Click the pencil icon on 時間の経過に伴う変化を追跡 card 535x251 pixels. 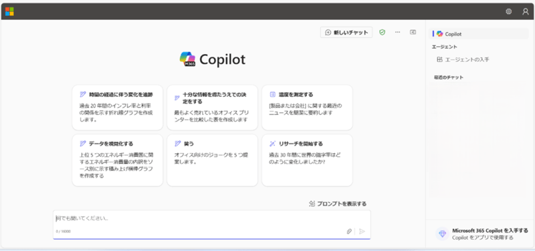tap(82, 94)
